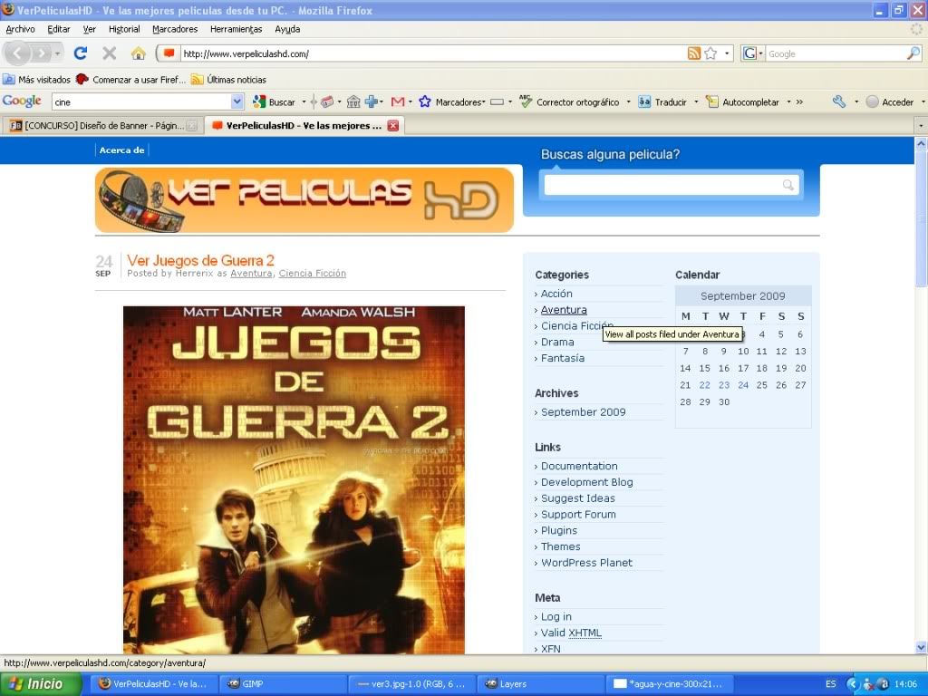The height and width of the screenshot is (696, 928).
Task: Open the Historial menu
Action: point(124,29)
